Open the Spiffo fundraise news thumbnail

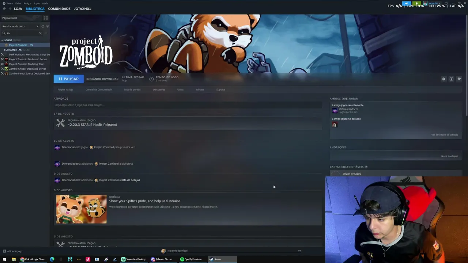81,209
